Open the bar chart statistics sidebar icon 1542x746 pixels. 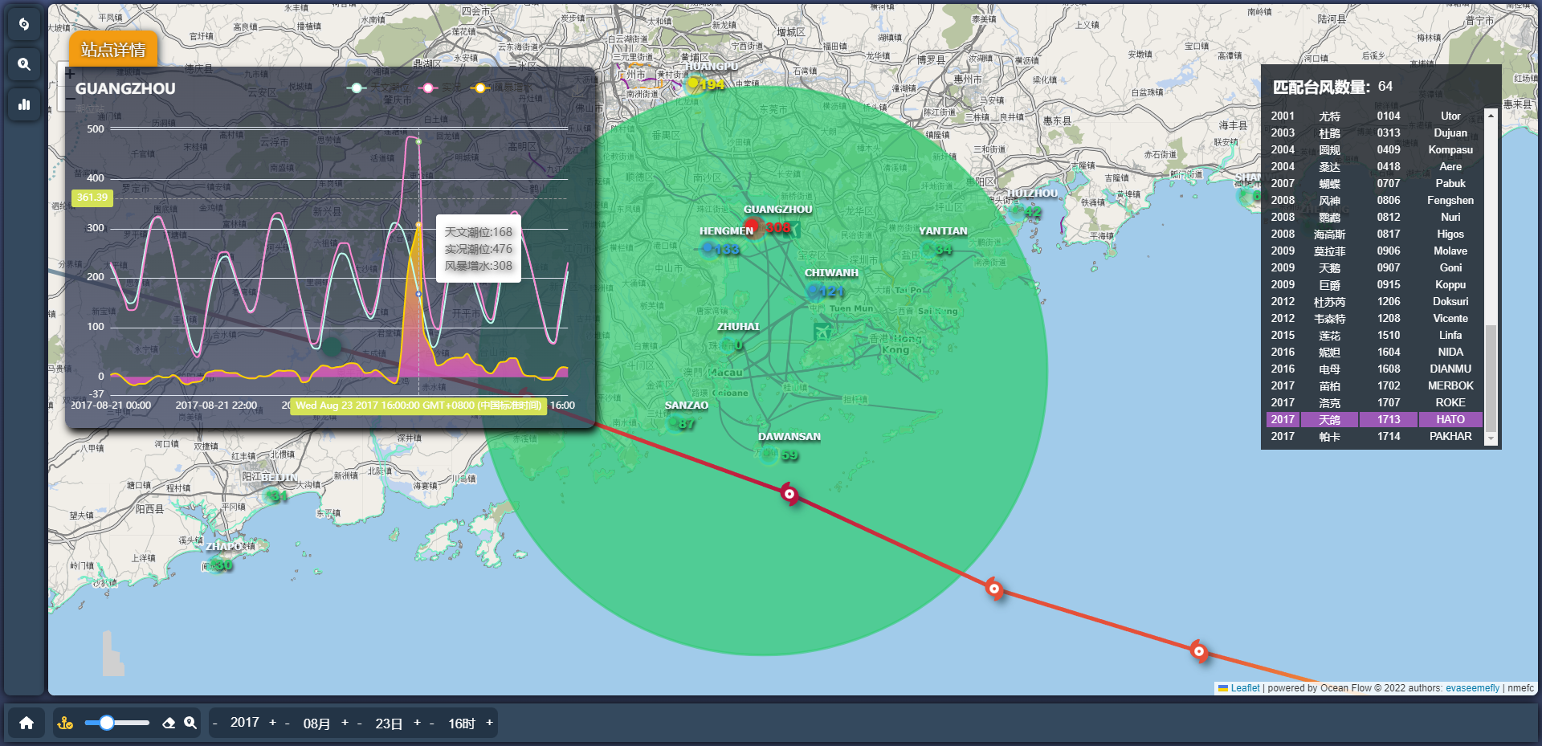pyautogui.click(x=24, y=104)
